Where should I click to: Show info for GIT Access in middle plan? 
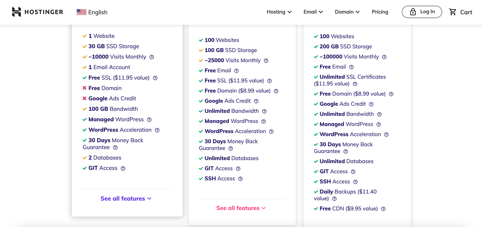pos(238,169)
